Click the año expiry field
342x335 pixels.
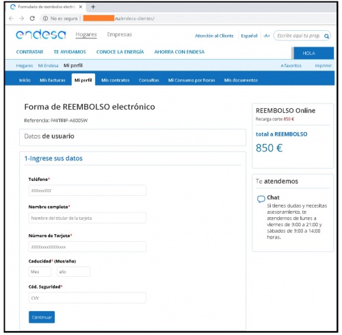tap(73, 272)
